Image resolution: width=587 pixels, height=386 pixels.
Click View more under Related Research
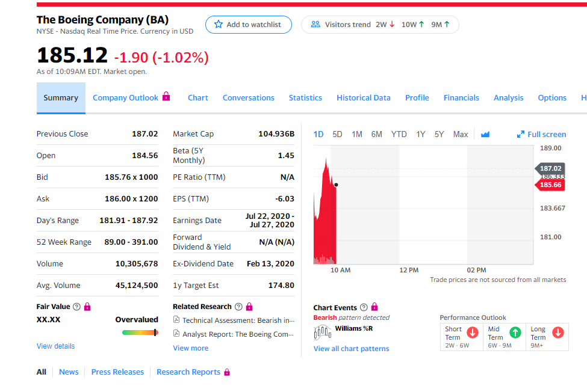[x=191, y=348]
